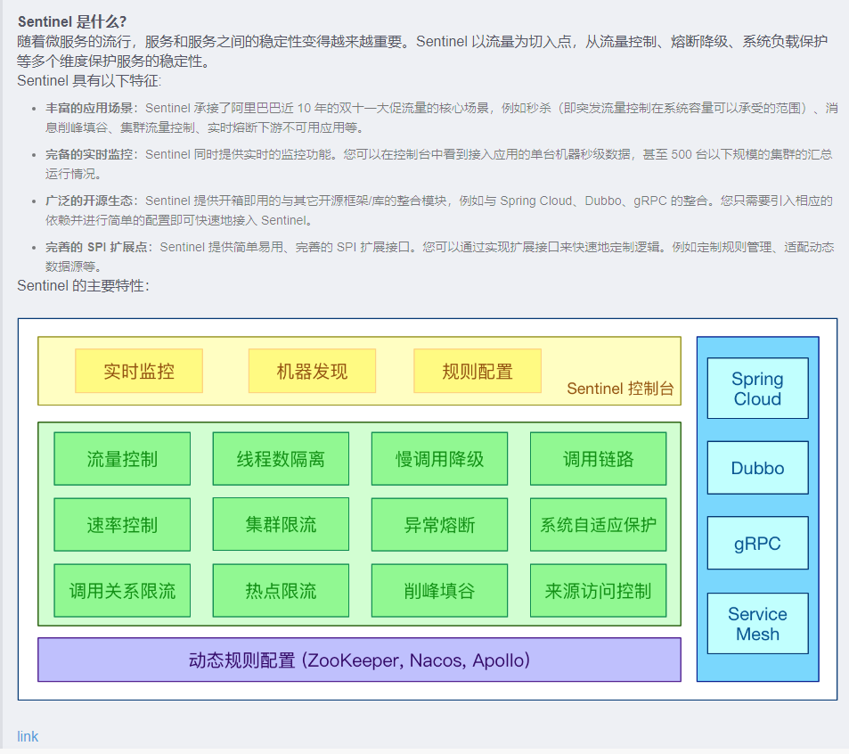Click the 动态规则配置 purple bar

[x=359, y=660]
